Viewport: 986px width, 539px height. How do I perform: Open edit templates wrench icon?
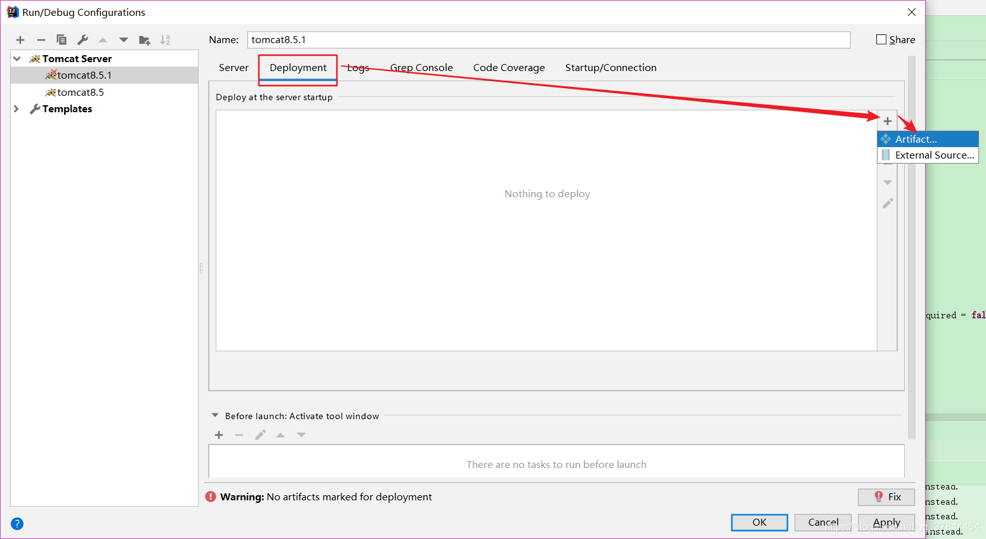coord(82,40)
